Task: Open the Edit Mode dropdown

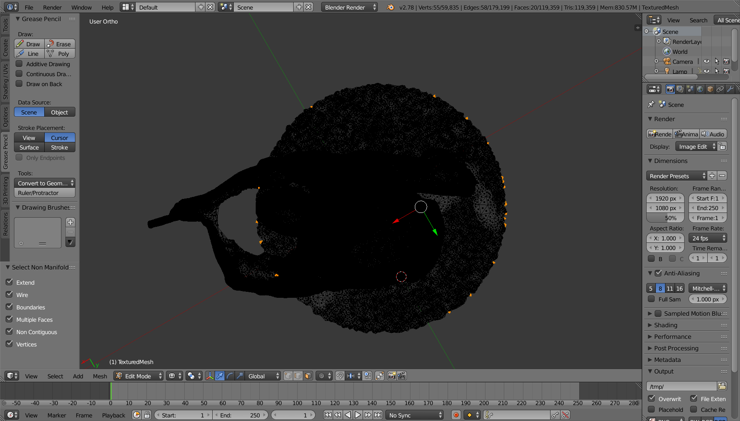Action: [138, 376]
